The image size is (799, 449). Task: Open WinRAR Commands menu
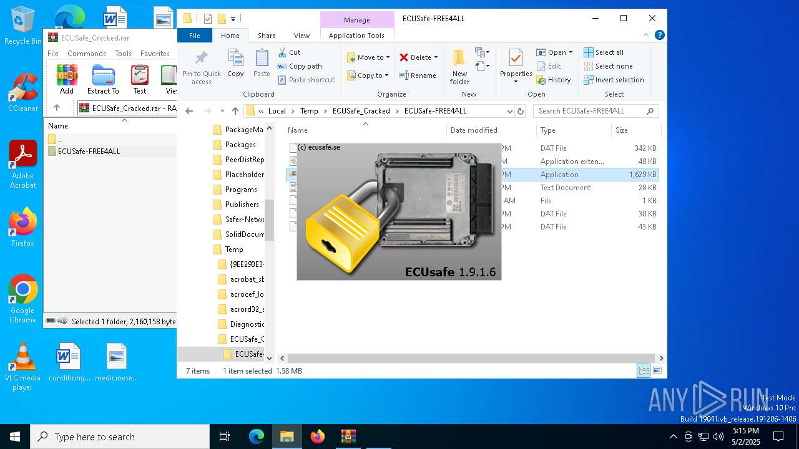87,54
